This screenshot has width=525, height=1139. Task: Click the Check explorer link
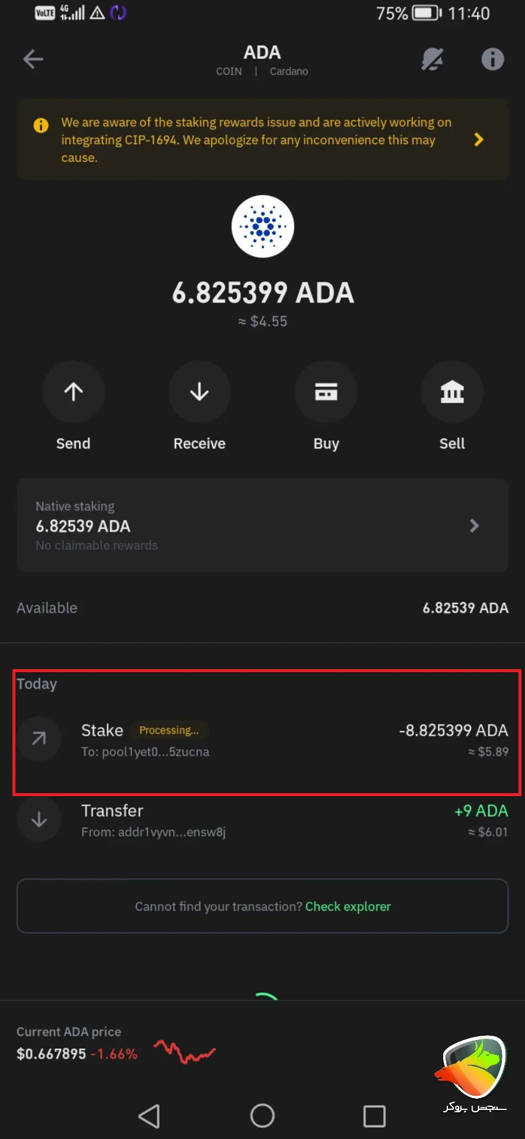[348, 906]
